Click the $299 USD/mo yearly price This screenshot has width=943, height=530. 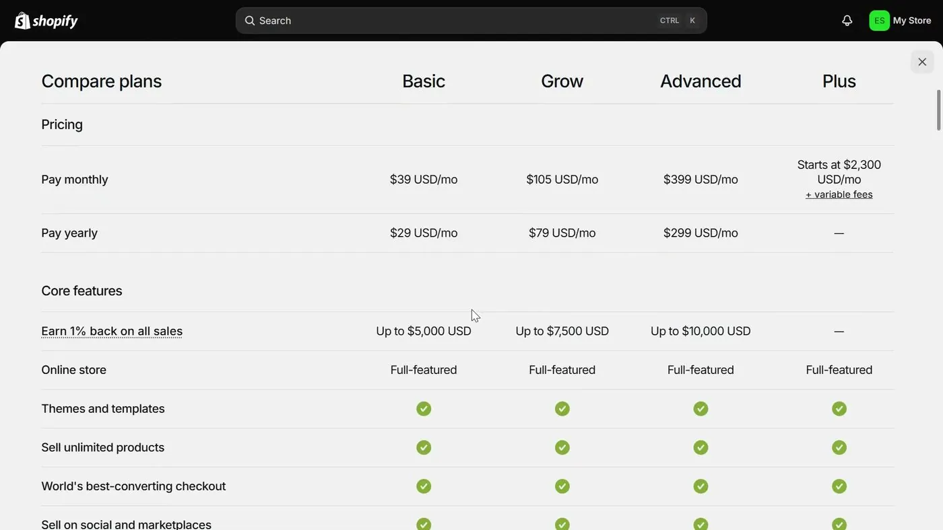pos(701,233)
